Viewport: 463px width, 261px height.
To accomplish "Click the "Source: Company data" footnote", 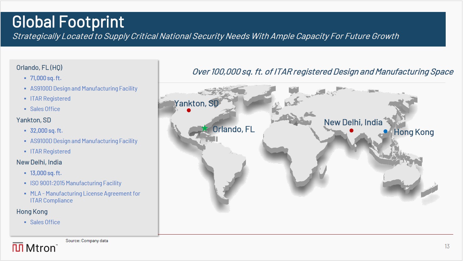I will [87, 241].
